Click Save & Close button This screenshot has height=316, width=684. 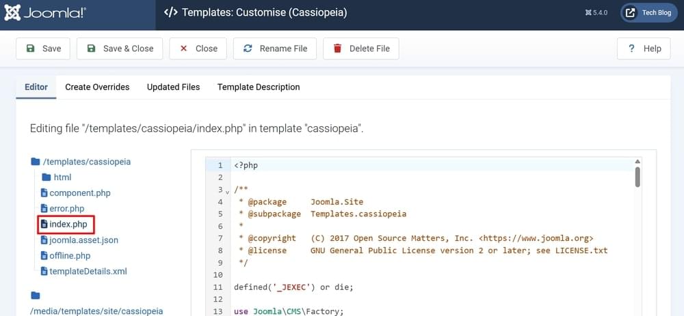(x=120, y=48)
